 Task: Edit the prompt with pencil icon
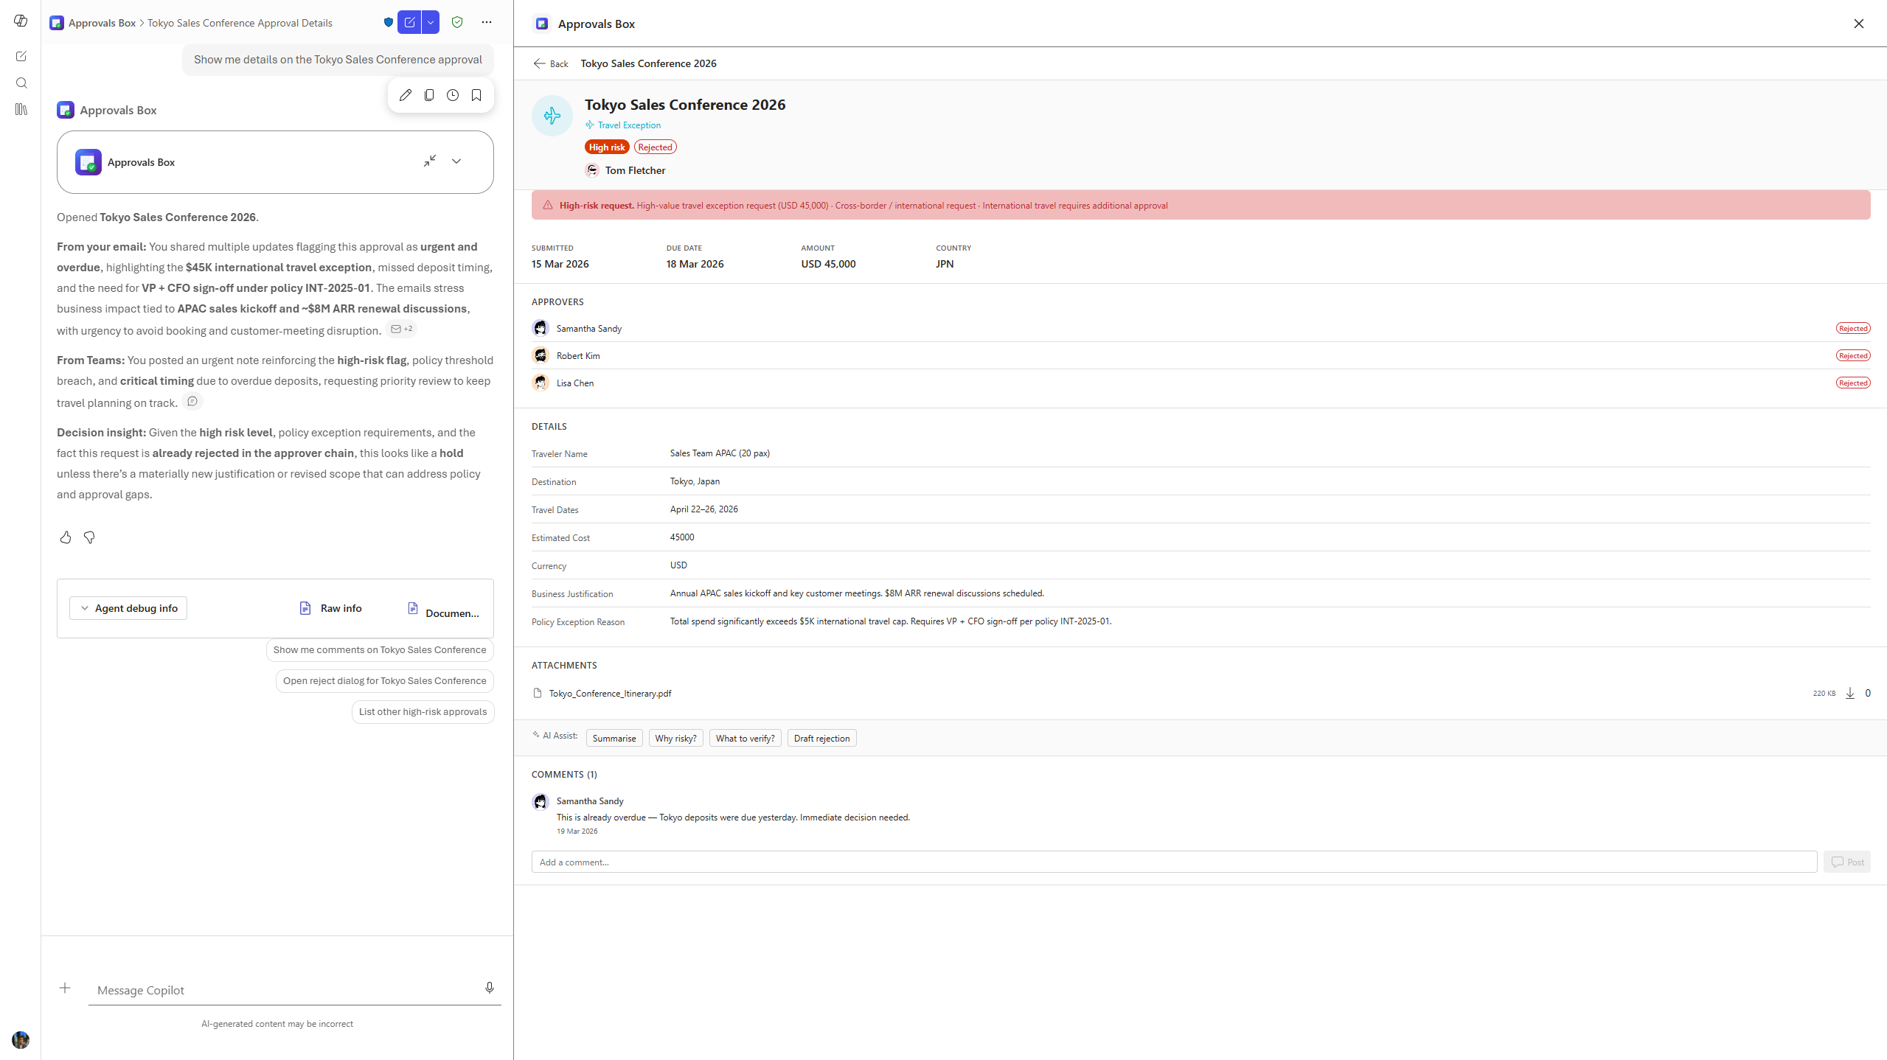coord(406,95)
